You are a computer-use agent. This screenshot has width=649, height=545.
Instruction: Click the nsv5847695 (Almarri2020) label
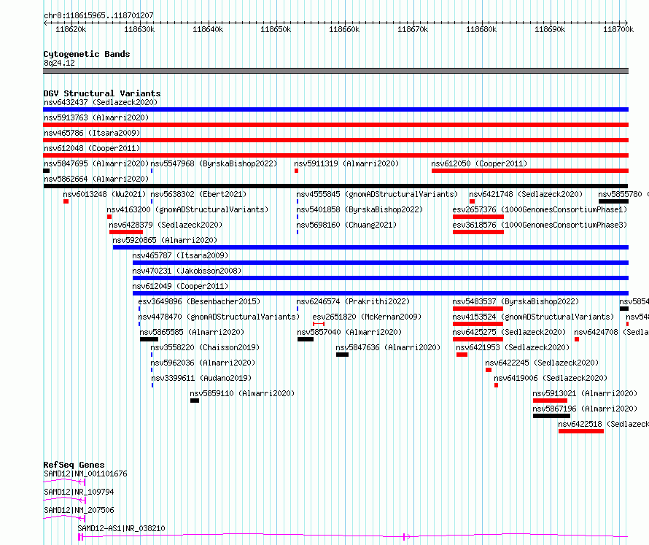click(96, 163)
